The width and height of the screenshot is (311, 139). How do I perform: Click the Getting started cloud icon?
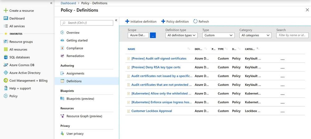[x=62, y=40]
